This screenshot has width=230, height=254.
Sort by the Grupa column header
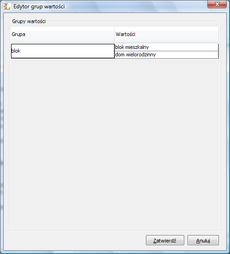[62, 35]
